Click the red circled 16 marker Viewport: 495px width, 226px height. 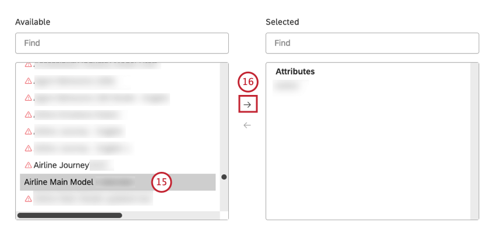click(248, 82)
